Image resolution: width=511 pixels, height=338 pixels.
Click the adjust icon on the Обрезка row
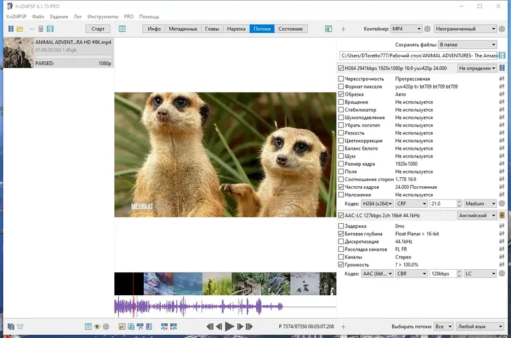click(502, 94)
